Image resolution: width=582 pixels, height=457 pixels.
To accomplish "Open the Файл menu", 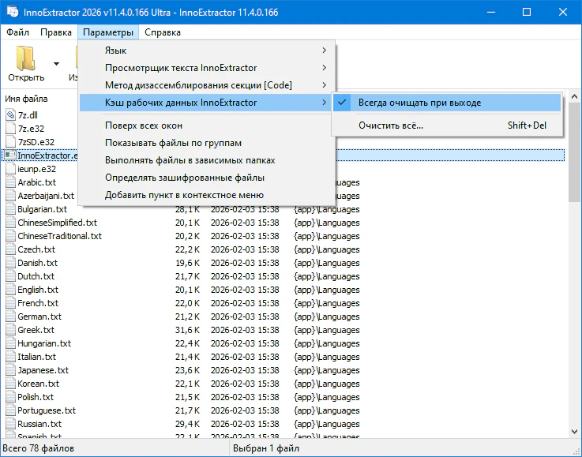I will [17, 32].
